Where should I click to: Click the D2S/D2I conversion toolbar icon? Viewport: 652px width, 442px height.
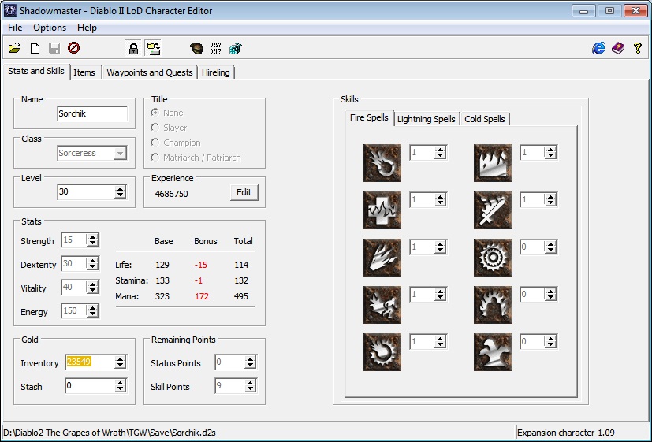[216, 49]
